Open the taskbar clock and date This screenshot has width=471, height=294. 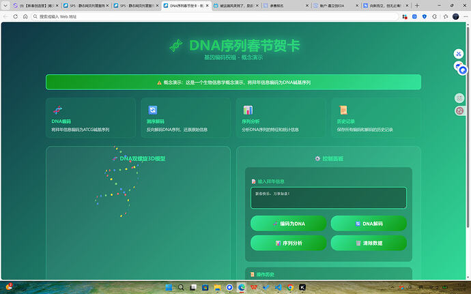[459, 287]
